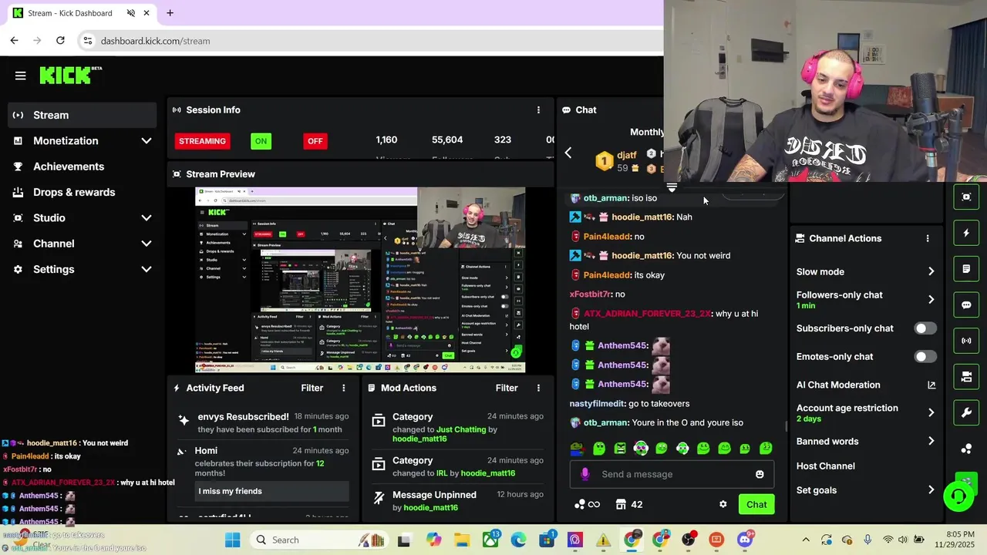Open Achievements in sidebar
This screenshot has height=555, width=987.
[82, 166]
